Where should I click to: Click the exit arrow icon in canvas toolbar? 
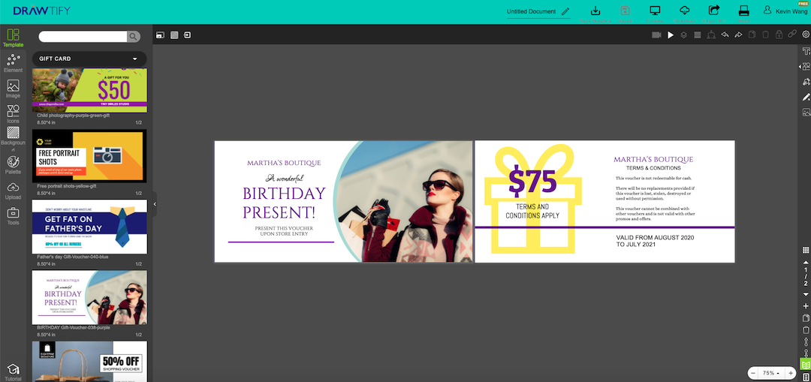click(x=187, y=35)
